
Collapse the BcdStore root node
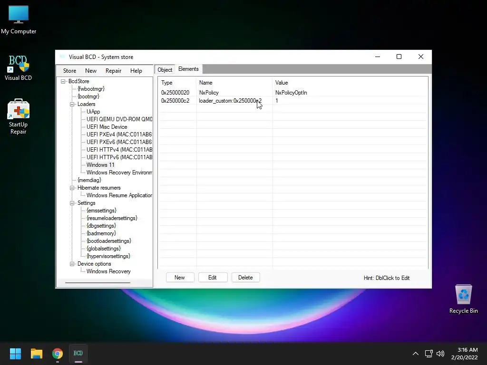(x=63, y=81)
